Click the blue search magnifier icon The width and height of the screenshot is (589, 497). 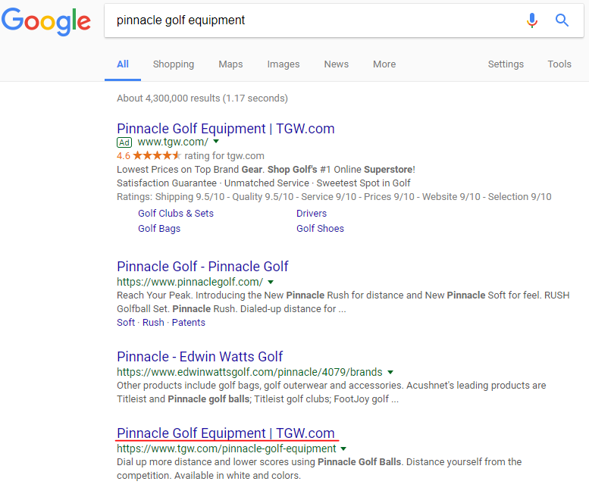(x=562, y=20)
